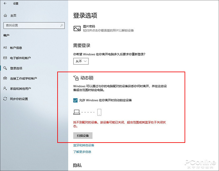This screenshot has height=171, width=219.
Task: Click the Windows 可以通过与你的电脑配对 description
Action: 120,88
